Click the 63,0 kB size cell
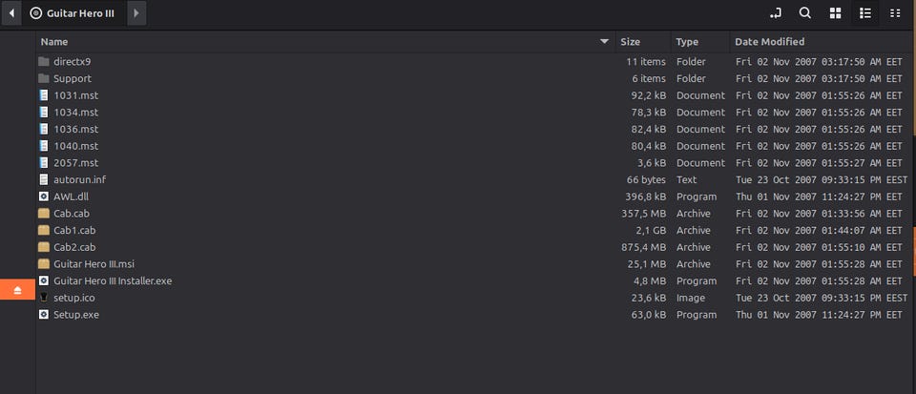Image resolution: width=916 pixels, height=394 pixels. [x=649, y=315]
